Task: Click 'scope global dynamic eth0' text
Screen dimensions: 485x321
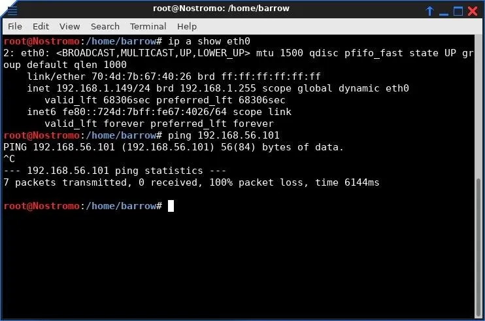Action: (x=335, y=88)
